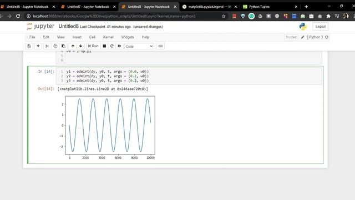The image size is (355, 200).
Task: Click the matplotlib.lines.Line2D output text
Action: pyautogui.click(x=103, y=89)
